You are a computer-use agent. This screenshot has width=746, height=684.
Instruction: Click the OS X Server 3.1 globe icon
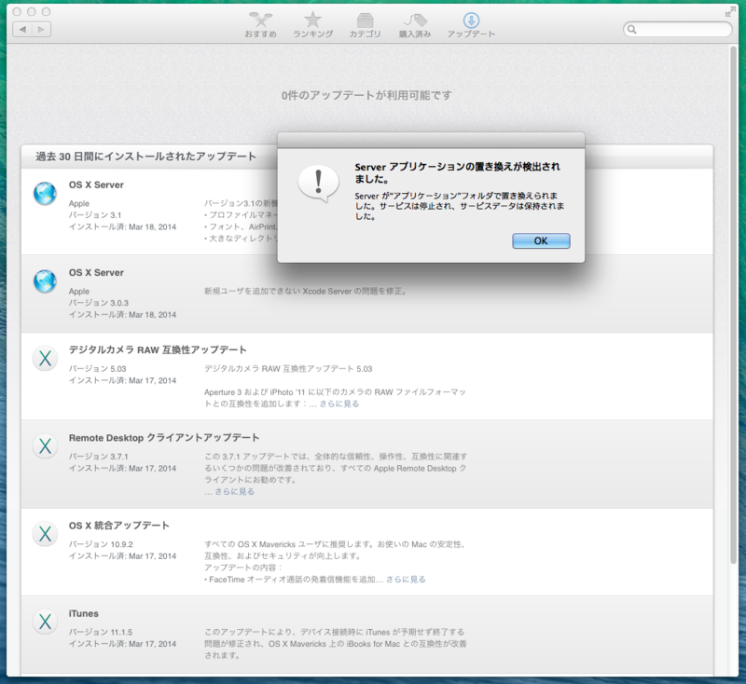tap(45, 194)
